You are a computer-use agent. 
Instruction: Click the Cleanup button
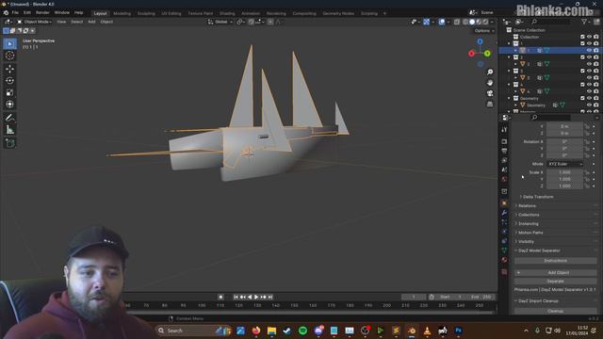555,311
